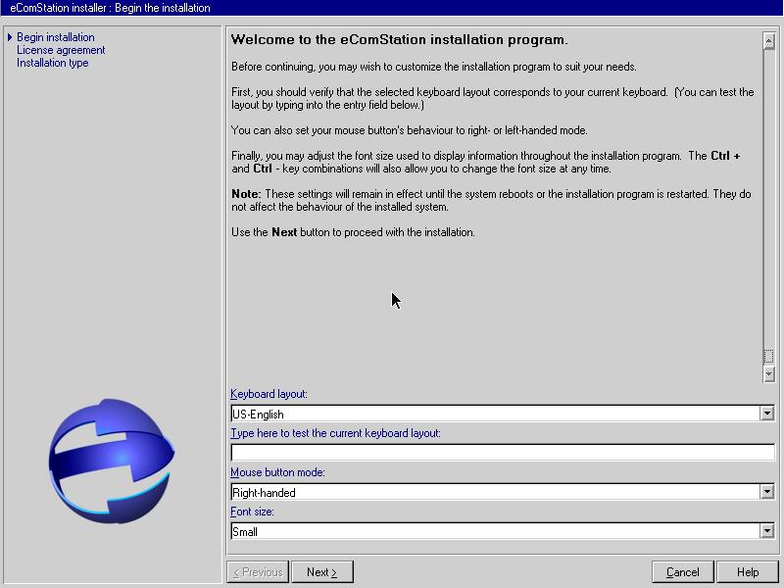Click the 'Keyboard layout:' label
Viewport: 784px width, 588px height.
coord(269,394)
